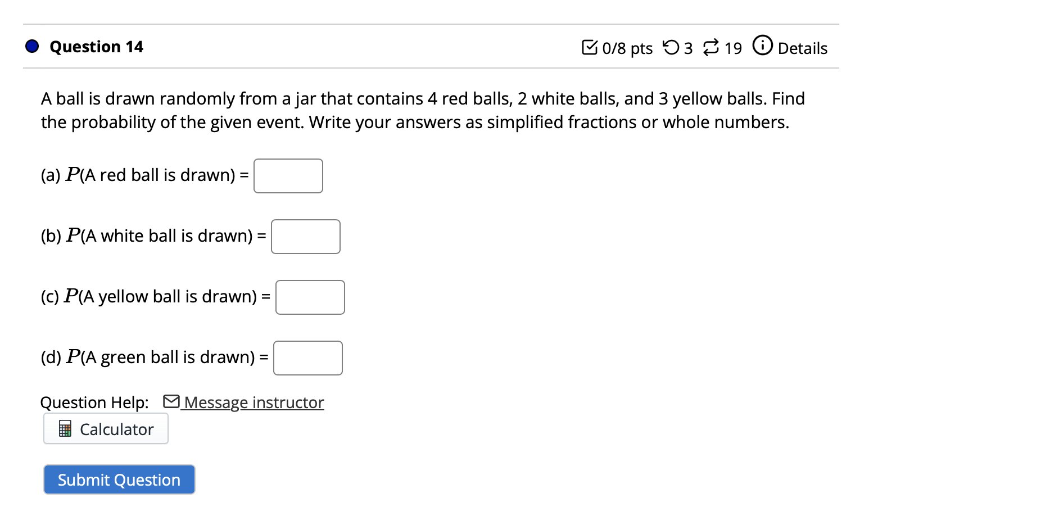Click the calculator grid icon on Calculator button
The width and height of the screenshot is (1050, 516).
65,429
